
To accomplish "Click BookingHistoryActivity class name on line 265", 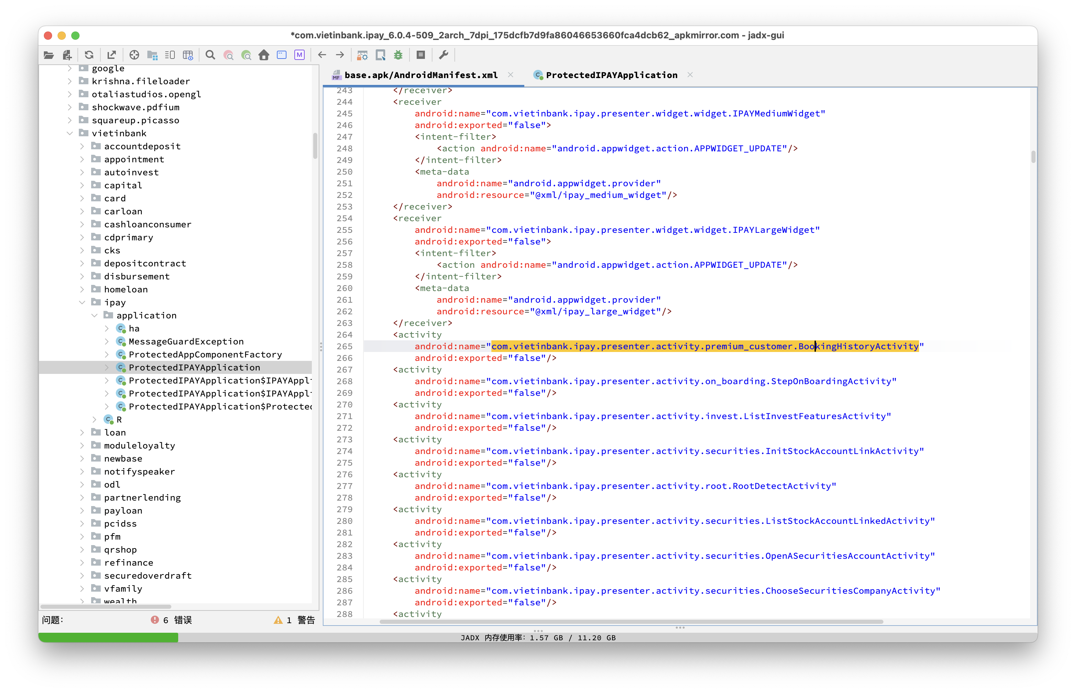I will (x=858, y=346).
